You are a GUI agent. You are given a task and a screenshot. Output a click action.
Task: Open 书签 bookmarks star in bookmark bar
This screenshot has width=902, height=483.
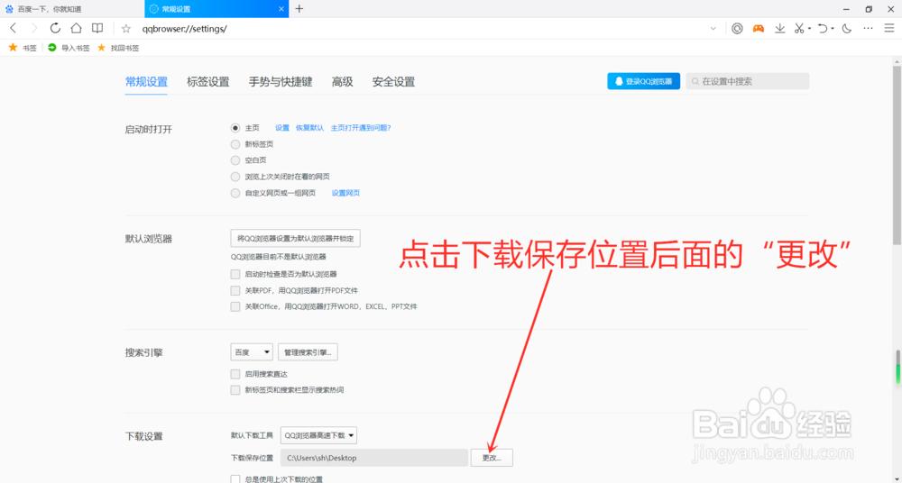point(22,48)
